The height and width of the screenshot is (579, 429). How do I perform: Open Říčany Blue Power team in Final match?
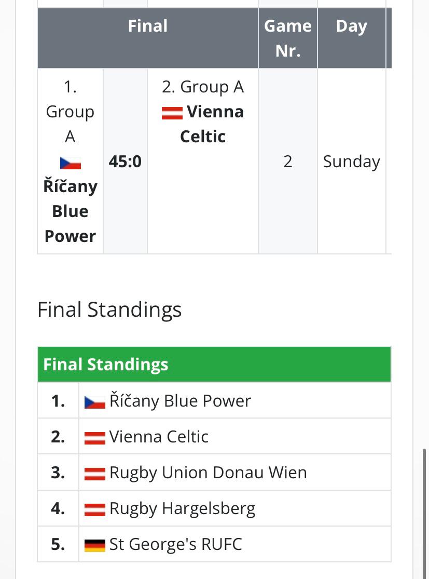(x=70, y=211)
